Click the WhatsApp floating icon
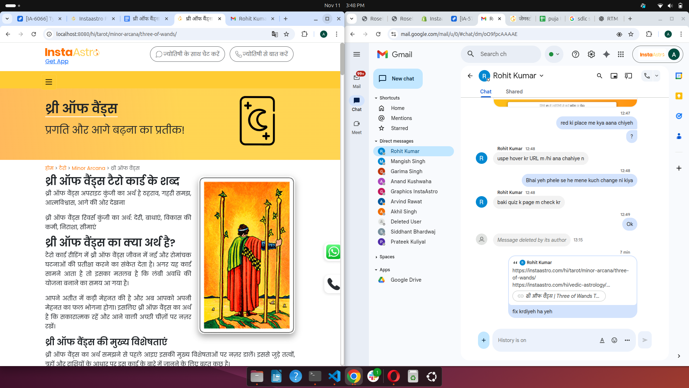Screen dimensions: 689x388 tap(333, 252)
